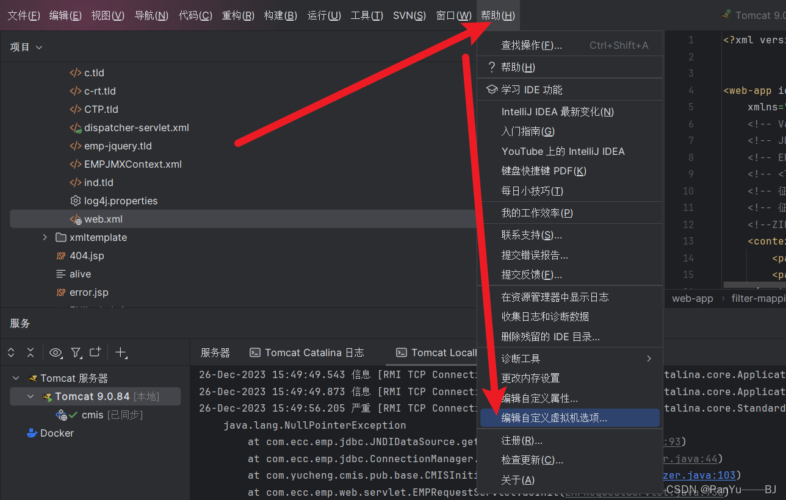786x500 pixels.
Task: Choose 更改内存设置
Action: pos(571,378)
